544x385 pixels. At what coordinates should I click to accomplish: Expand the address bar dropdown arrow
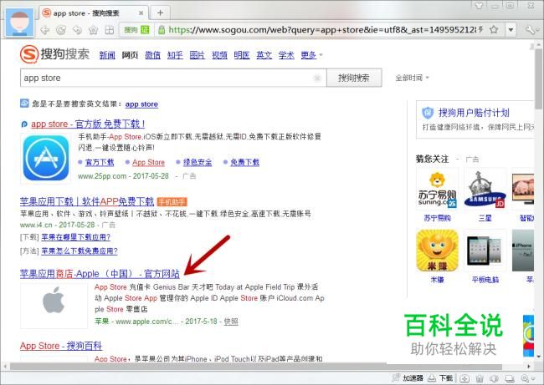[511, 30]
